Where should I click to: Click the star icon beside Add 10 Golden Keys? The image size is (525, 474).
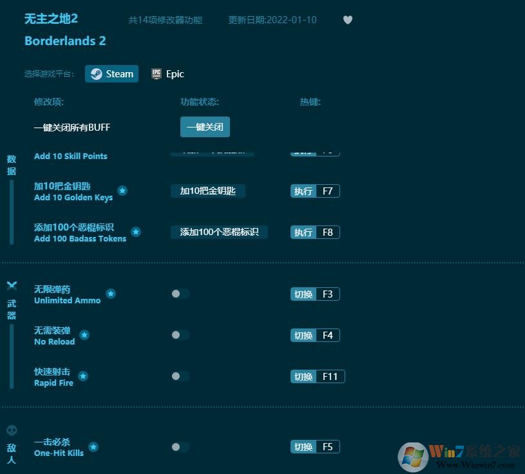coord(122,191)
